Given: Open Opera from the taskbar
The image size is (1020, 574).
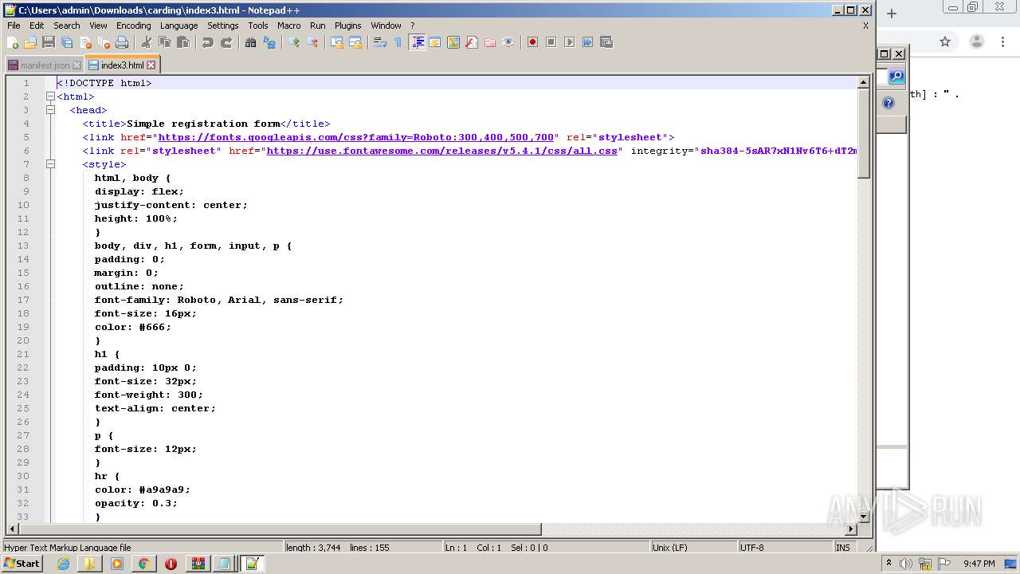Looking at the screenshot, I should tap(171, 564).
